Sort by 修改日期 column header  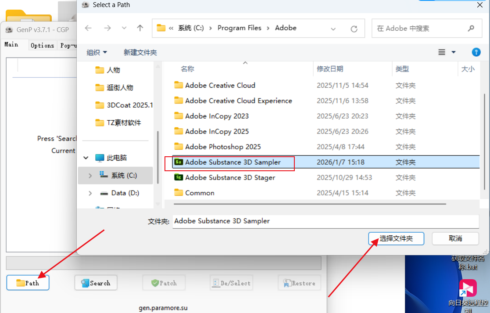click(330, 69)
